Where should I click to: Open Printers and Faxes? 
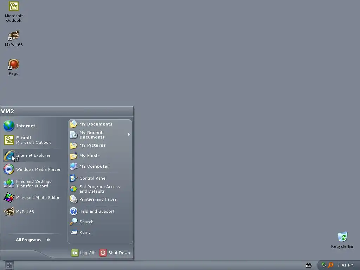tap(100, 200)
